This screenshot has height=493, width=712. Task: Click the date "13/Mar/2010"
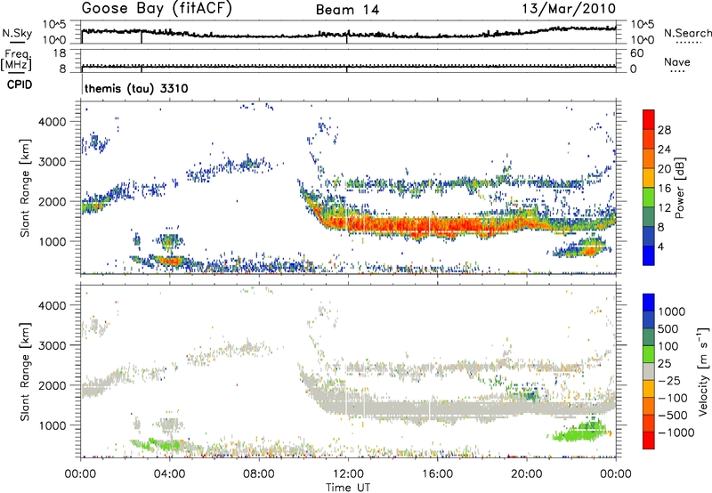point(569,8)
